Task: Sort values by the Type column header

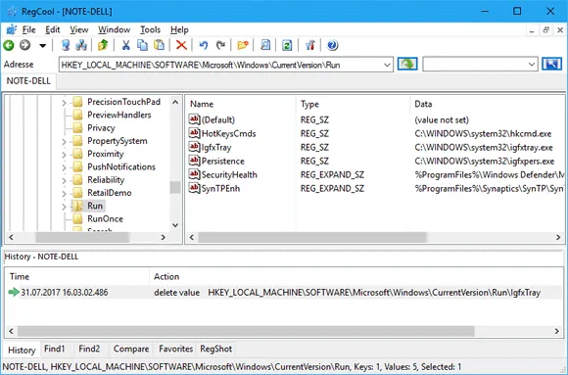Action: point(354,104)
